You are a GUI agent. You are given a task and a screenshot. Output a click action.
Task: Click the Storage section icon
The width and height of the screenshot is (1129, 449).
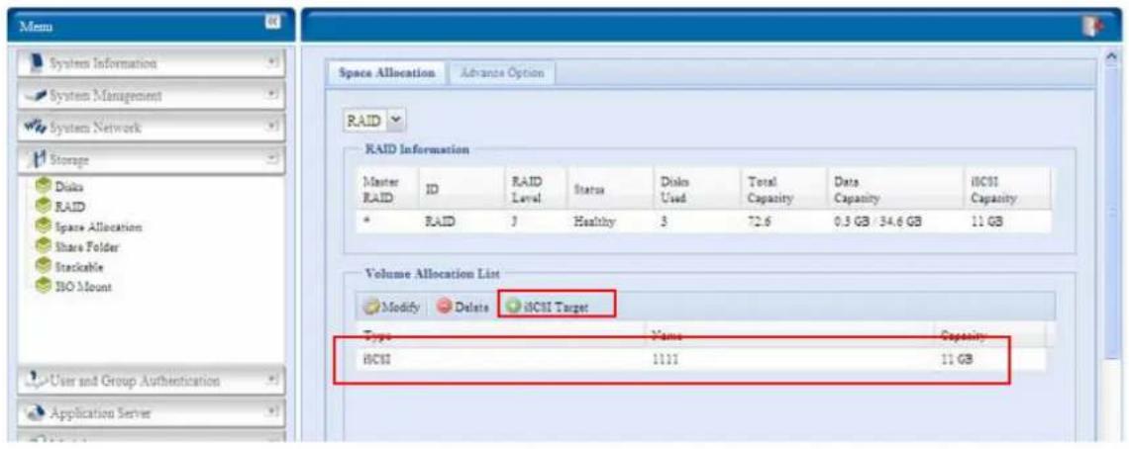[x=39, y=160]
